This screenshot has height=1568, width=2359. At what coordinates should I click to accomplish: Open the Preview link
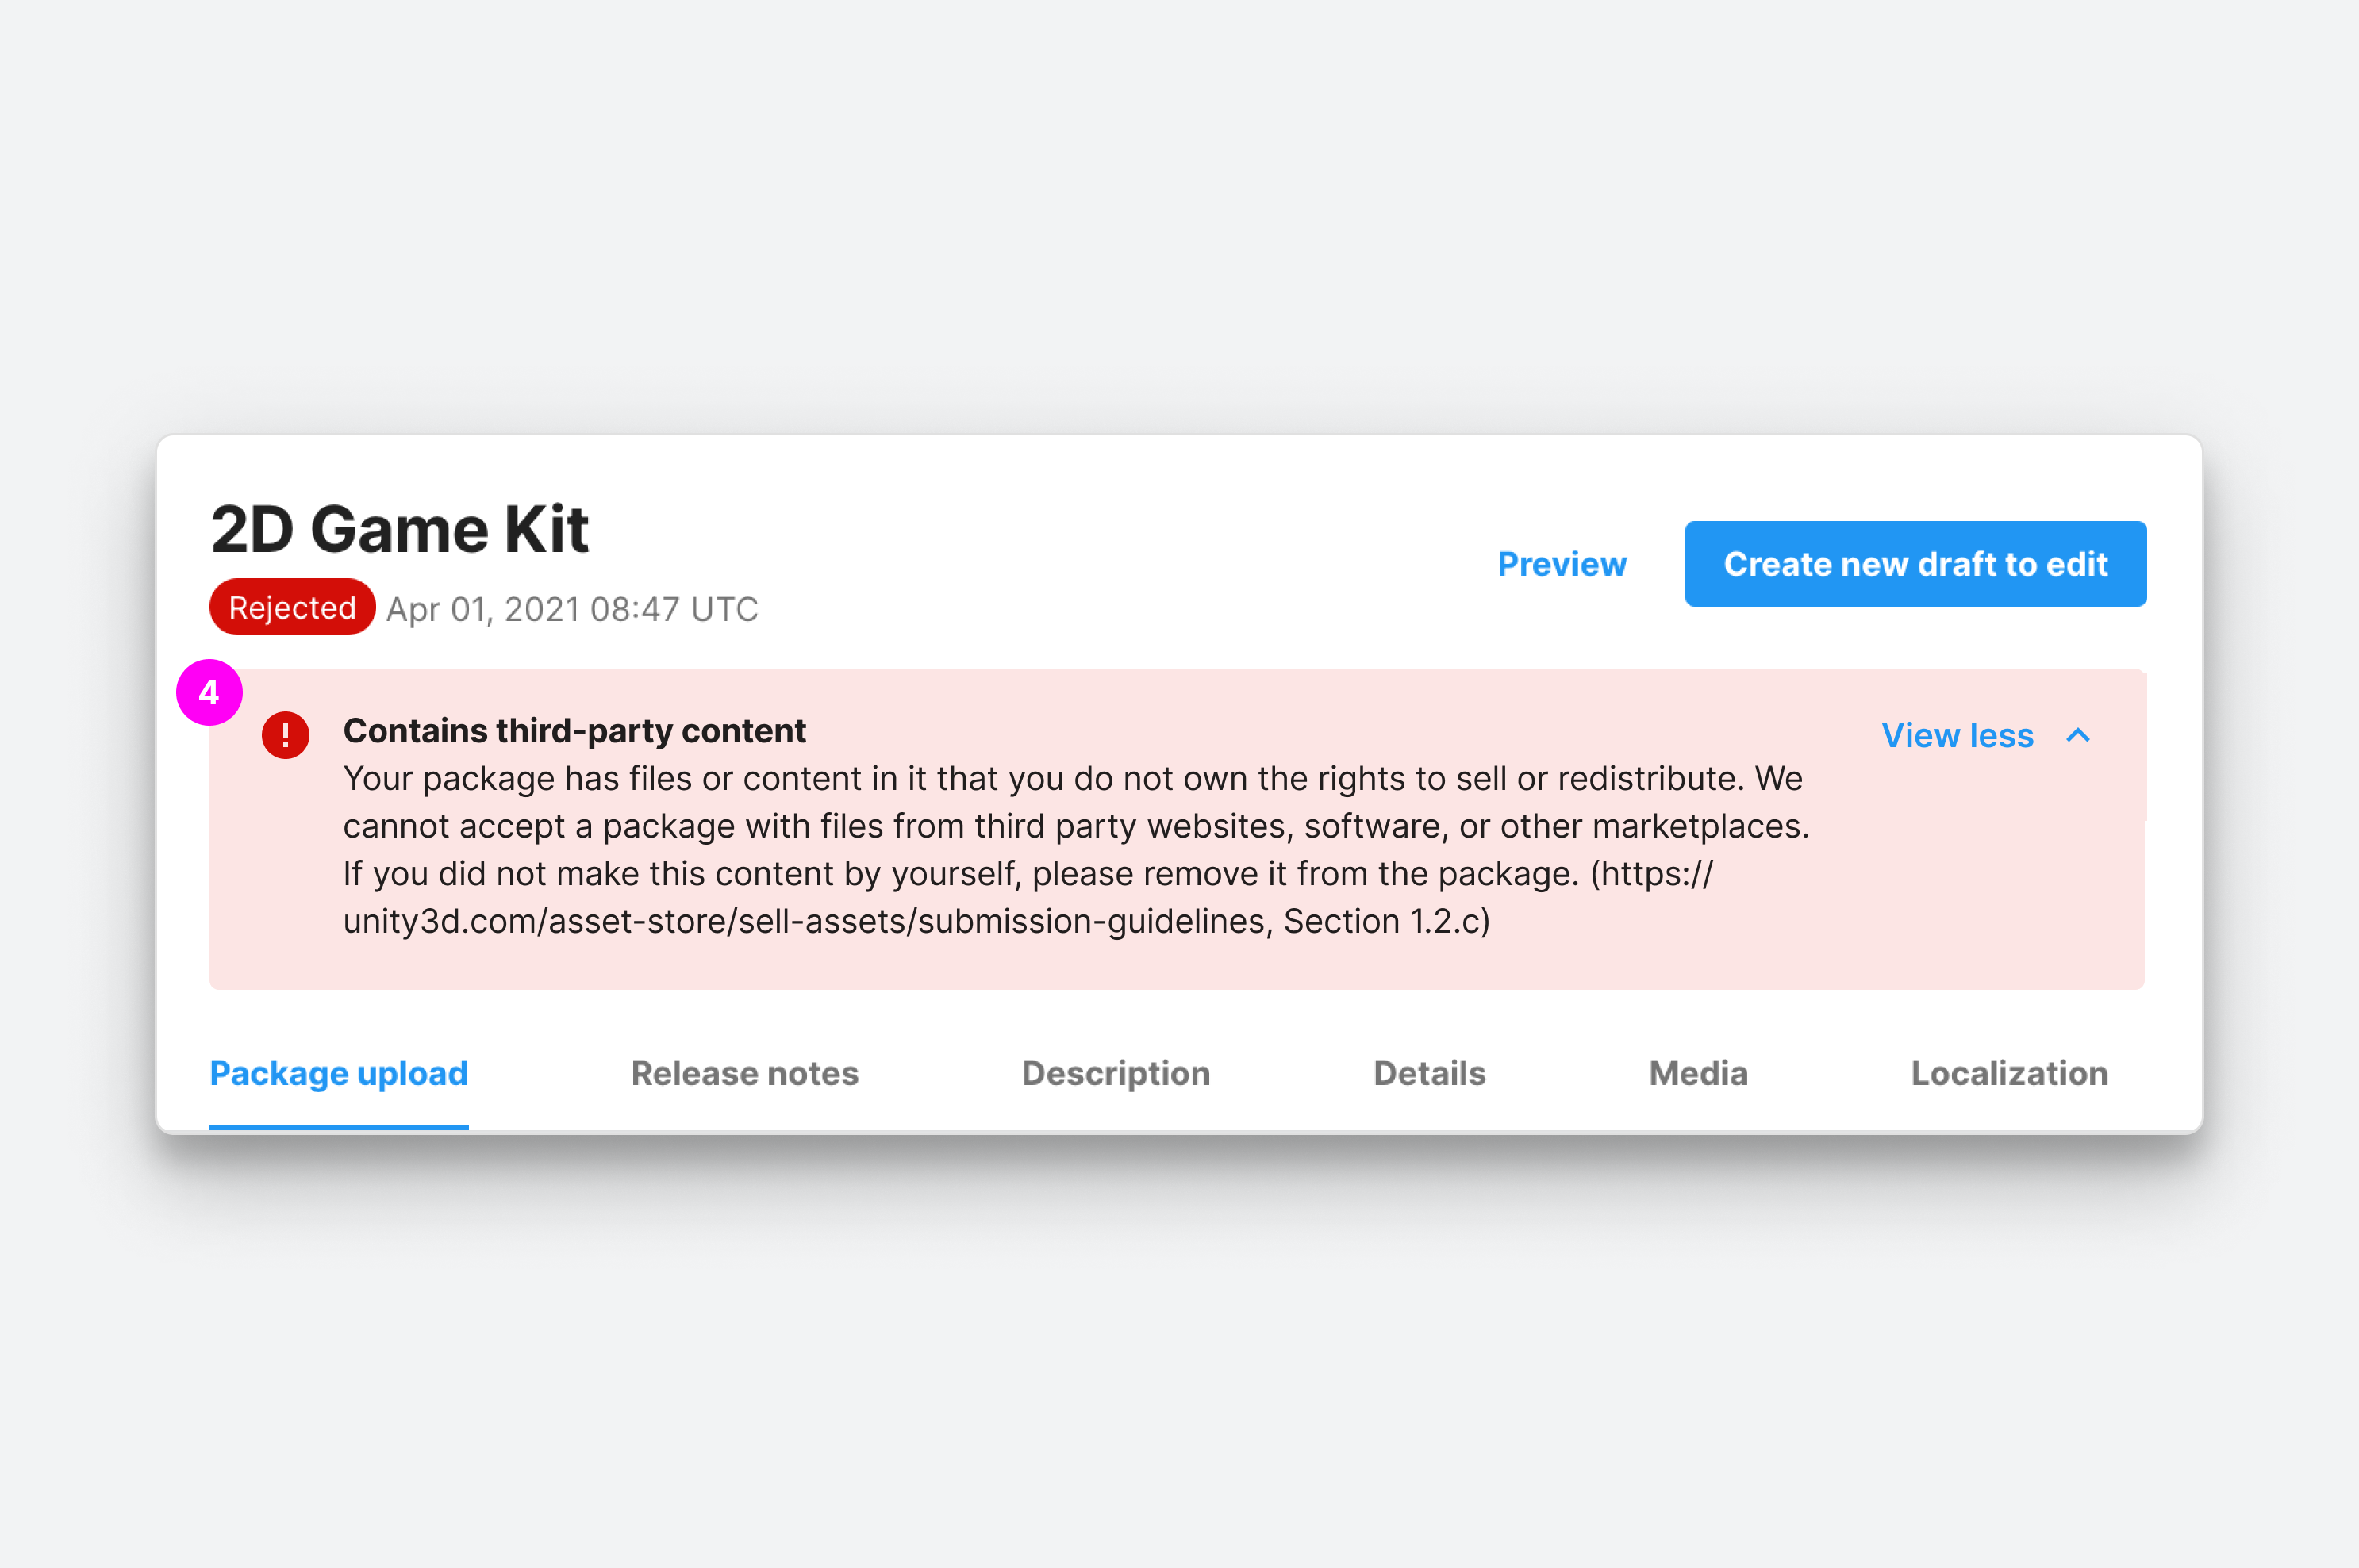(1562, 564)
